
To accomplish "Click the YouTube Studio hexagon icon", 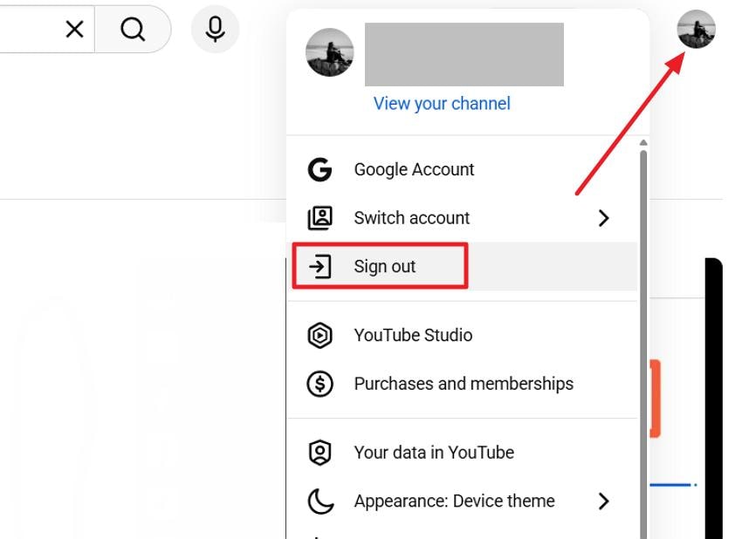I will point(320,335).
